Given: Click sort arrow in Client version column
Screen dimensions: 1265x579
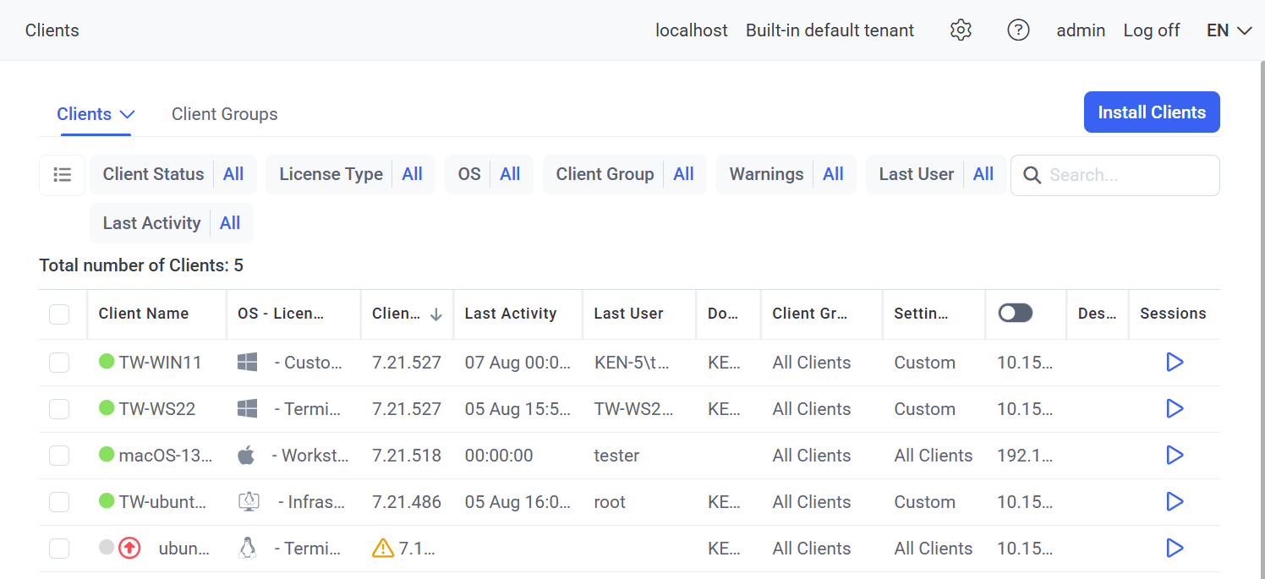Looking at the screenshot, I should (x=436, y=314).
